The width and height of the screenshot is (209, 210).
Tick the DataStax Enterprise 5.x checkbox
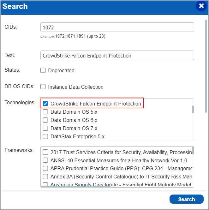(x=45, y=136)
